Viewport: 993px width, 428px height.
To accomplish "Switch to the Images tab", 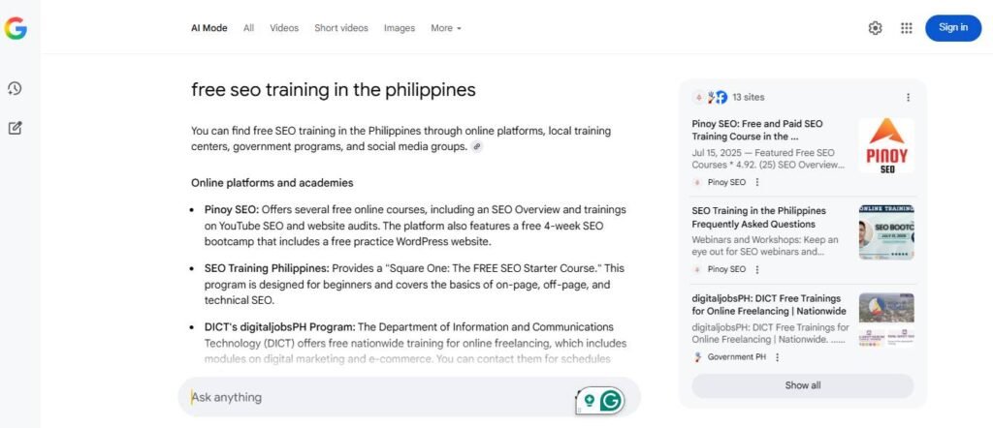I will [x=400, y=28].
